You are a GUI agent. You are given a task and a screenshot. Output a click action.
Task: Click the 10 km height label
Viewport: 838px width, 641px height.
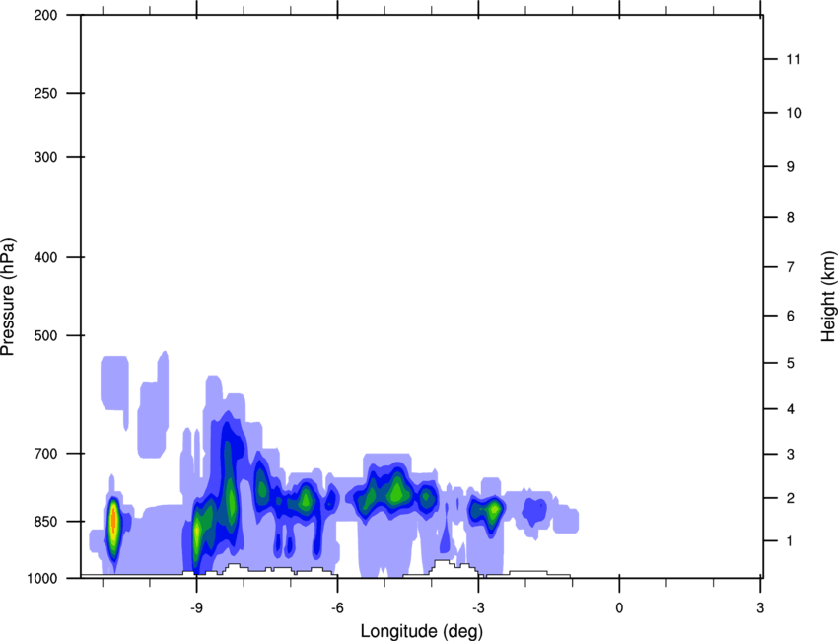[x=794, y=113]
